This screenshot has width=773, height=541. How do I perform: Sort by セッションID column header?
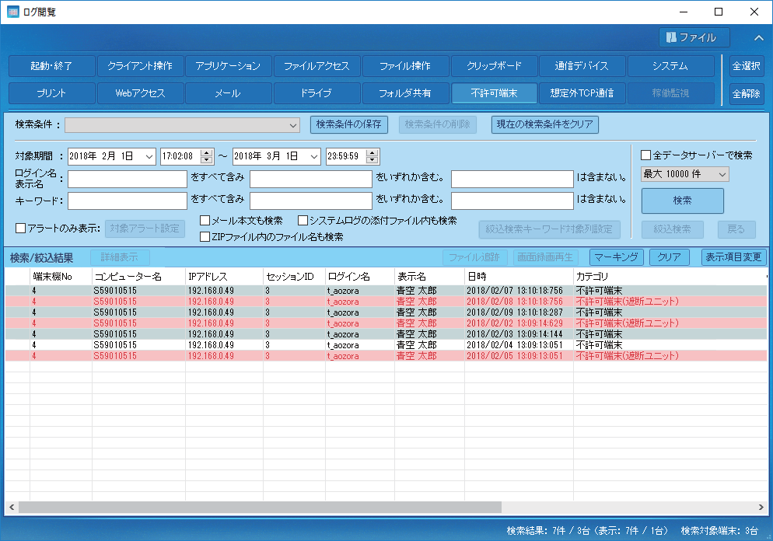click(x=294, y=277)
